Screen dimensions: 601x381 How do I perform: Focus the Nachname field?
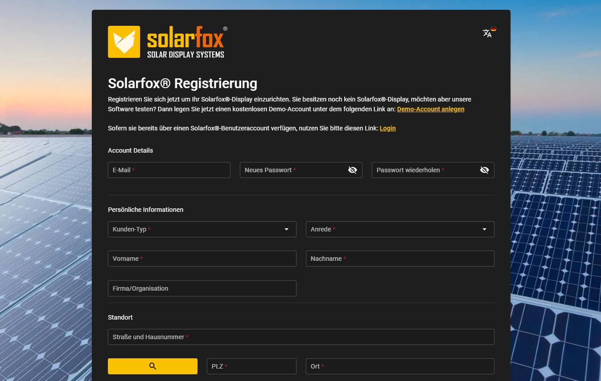coord(399,259)
